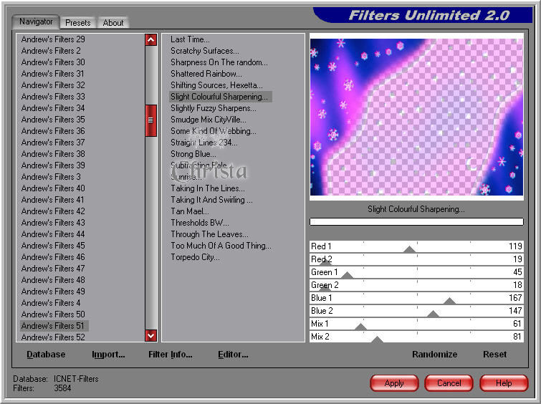Click Reset to restore defaults
Viewport: 541px width, 404px height.
[x=494, y=355]
